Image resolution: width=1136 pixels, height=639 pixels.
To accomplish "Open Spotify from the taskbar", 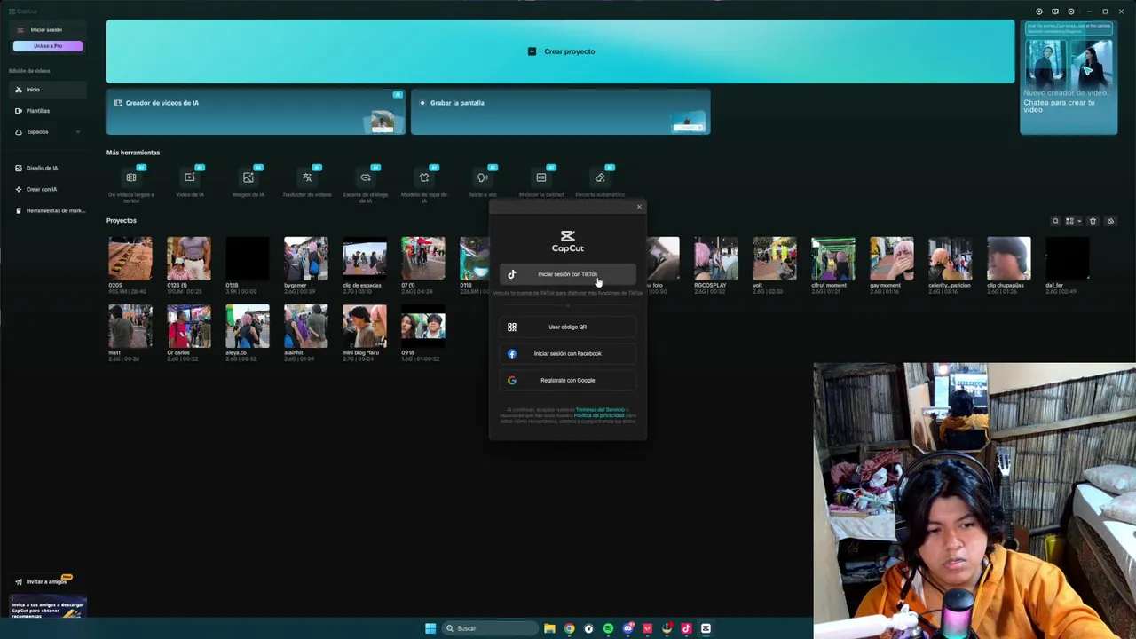I will pos(608,628).
